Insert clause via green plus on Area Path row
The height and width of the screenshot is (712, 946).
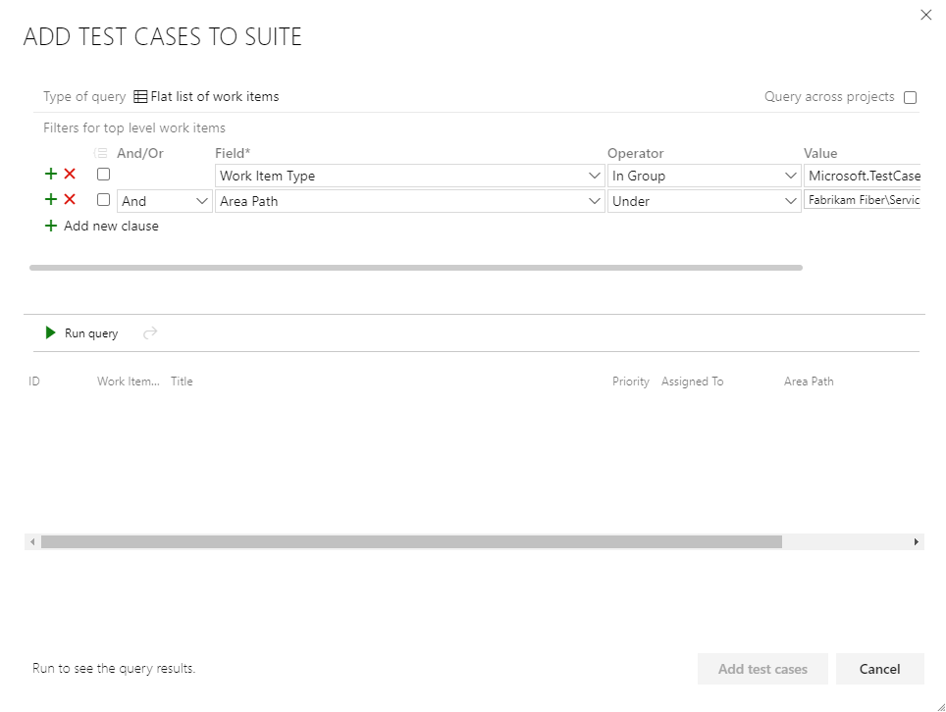tap(49, 199)
